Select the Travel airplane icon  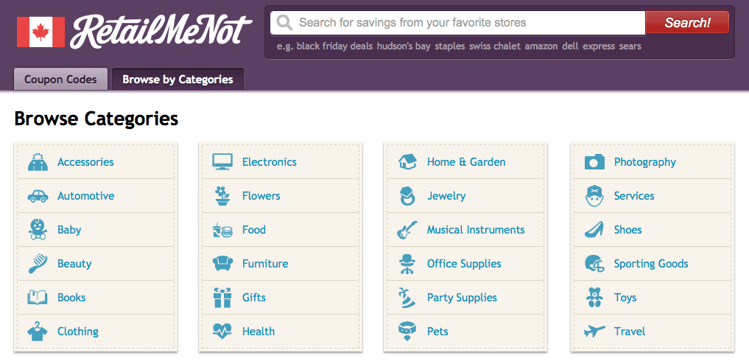click(595, 331)
